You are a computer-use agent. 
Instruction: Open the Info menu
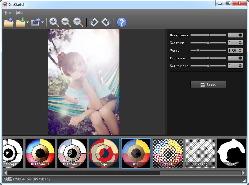pyautogui.click(x=19, y=13)
